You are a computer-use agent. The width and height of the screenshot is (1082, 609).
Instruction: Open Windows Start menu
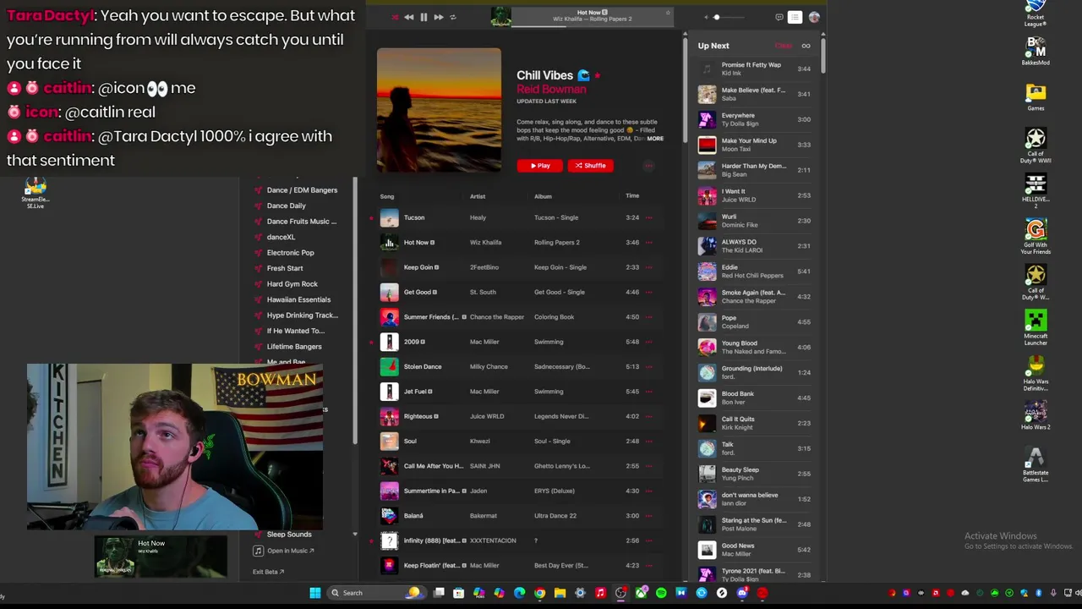[x=315, y=593]
